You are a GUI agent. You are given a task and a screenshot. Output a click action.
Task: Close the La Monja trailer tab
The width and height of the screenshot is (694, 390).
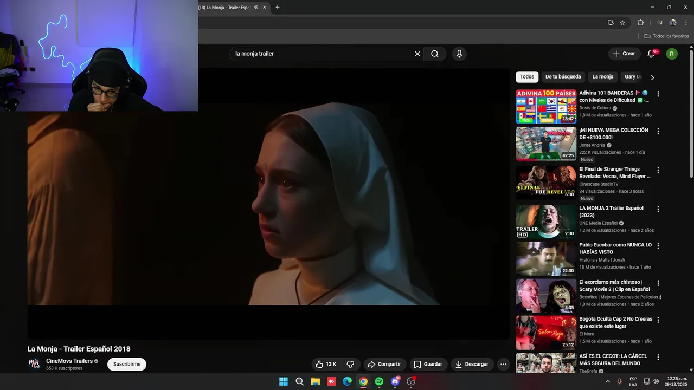tap(265, 8)
